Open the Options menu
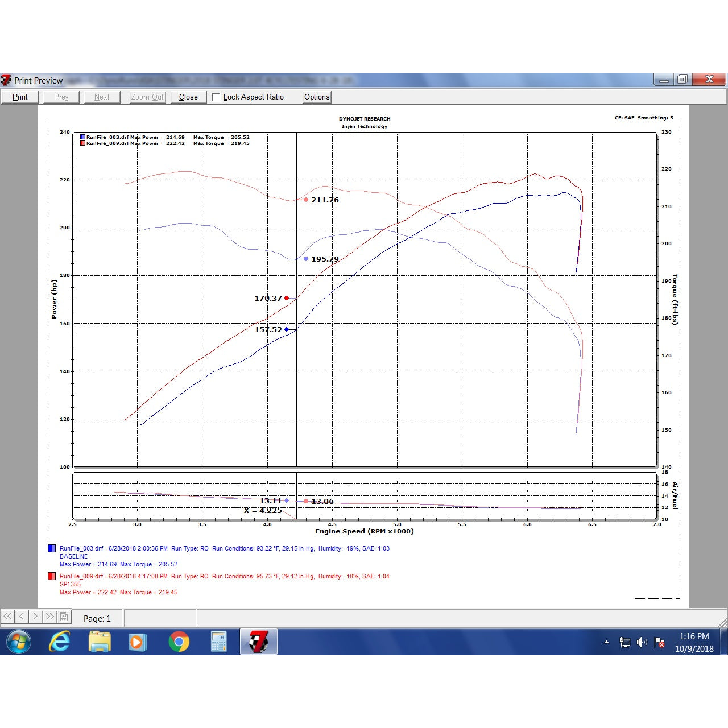This screenshot has width=728, height=728. [317, 97]
